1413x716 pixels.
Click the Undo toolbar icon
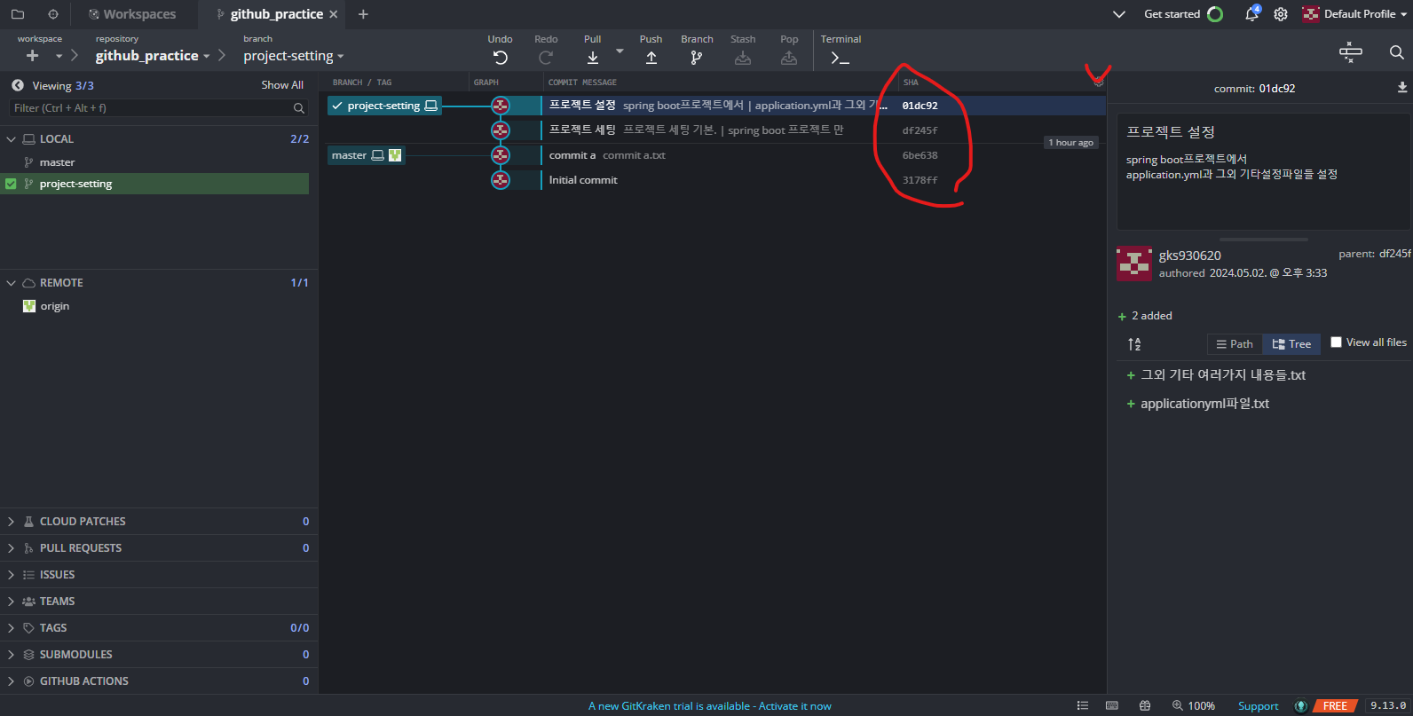(x=501, y=58)
